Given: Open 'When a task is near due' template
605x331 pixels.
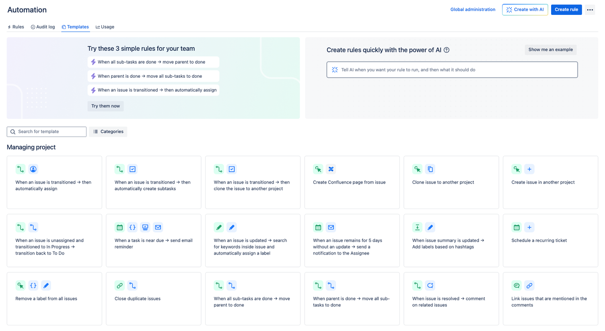Looking at the screenshot, I should (154, 240).
